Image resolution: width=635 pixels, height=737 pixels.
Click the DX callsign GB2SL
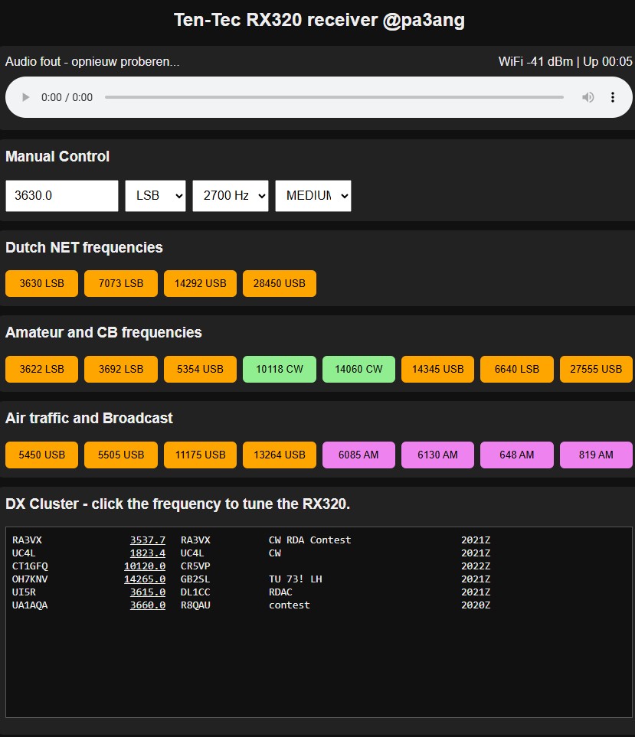(195, 579)
